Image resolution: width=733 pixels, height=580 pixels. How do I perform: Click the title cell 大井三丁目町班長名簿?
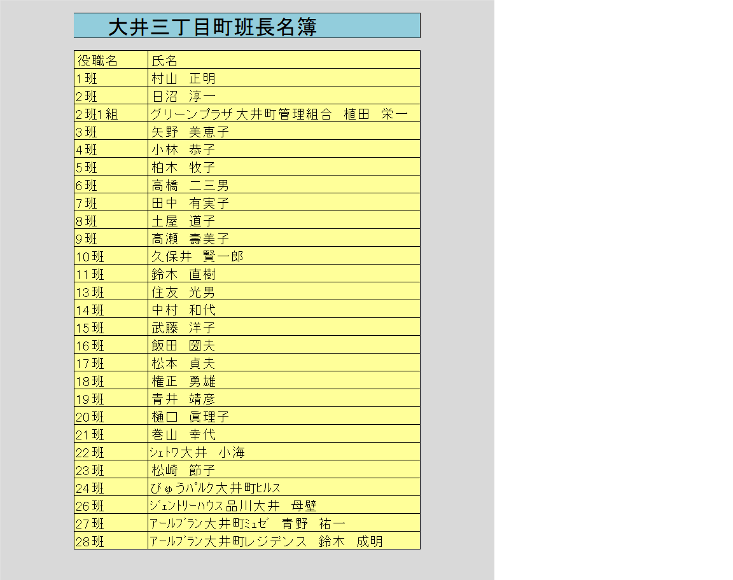coord(247,26)
